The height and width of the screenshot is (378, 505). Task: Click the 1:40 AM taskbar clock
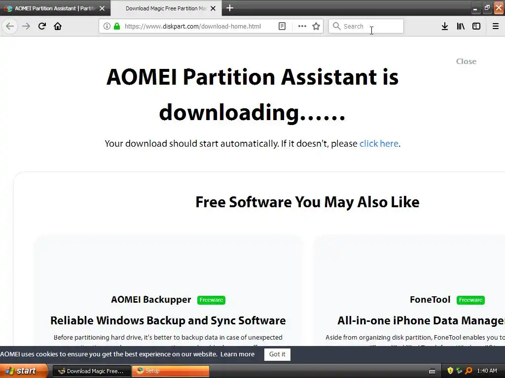(x=487, y=371)
